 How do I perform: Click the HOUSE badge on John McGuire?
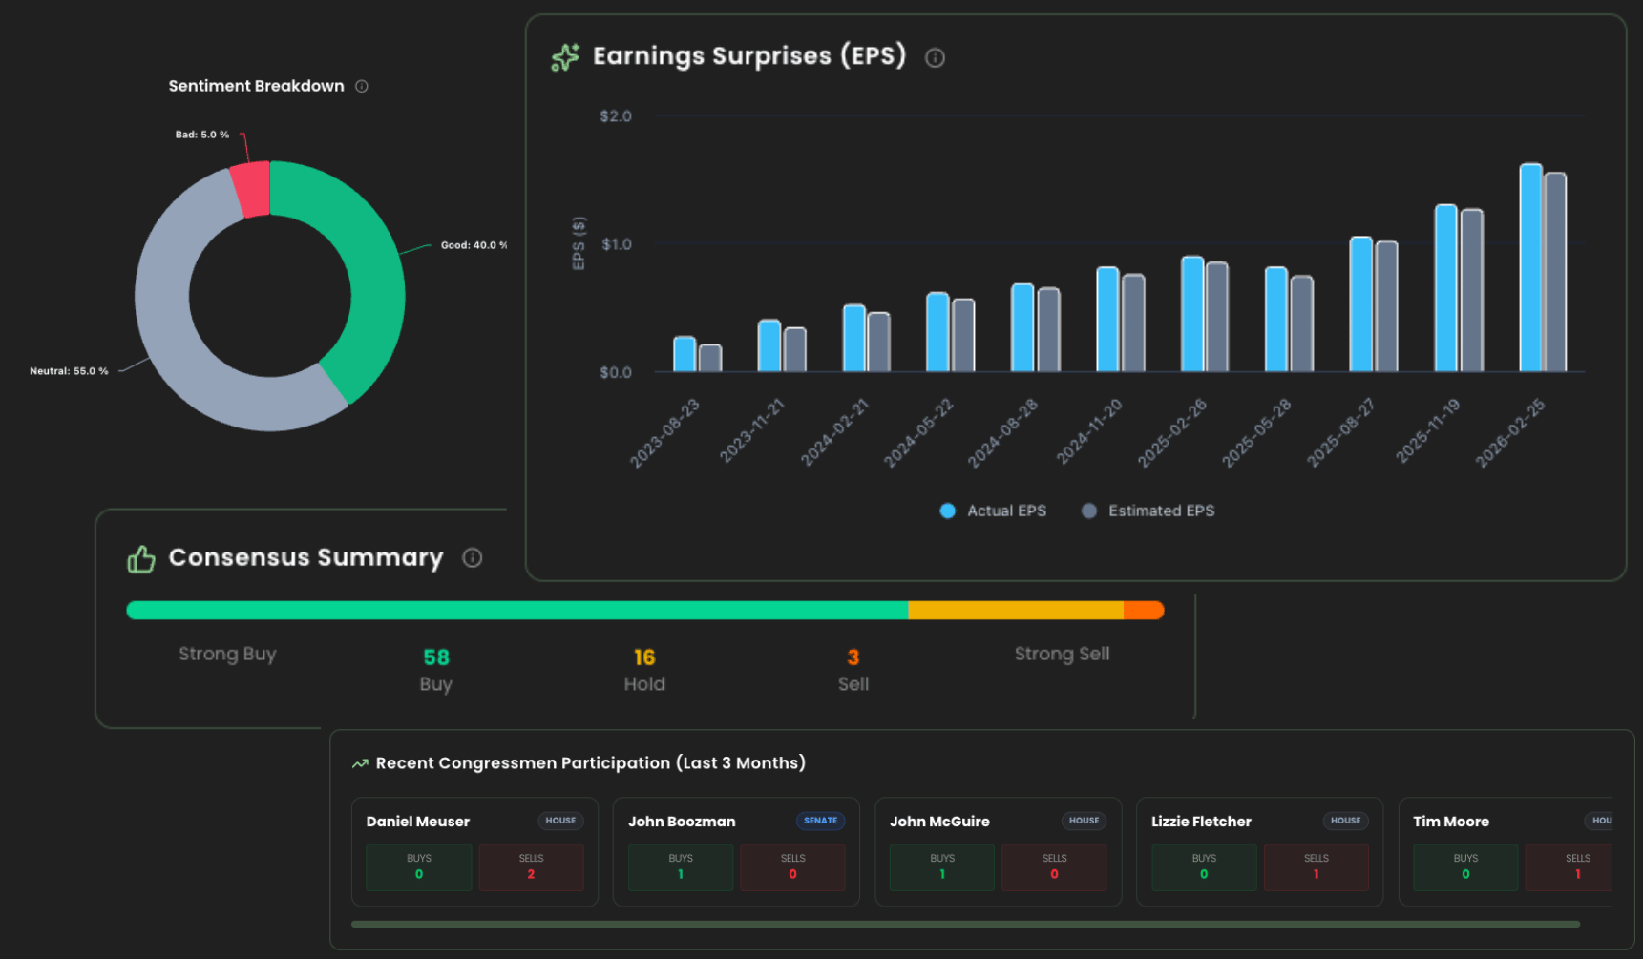tap(1084, 821)
